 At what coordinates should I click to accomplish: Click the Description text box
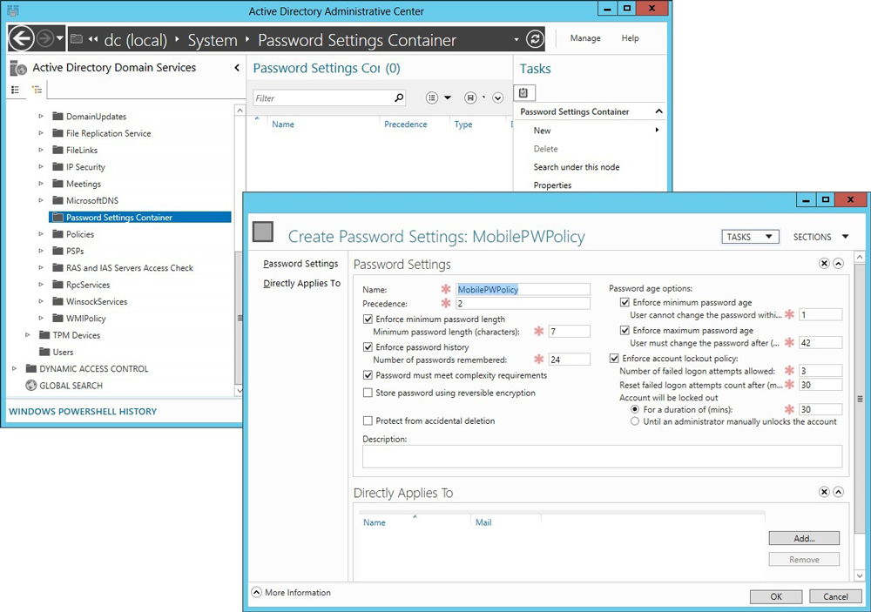[602, 456]
